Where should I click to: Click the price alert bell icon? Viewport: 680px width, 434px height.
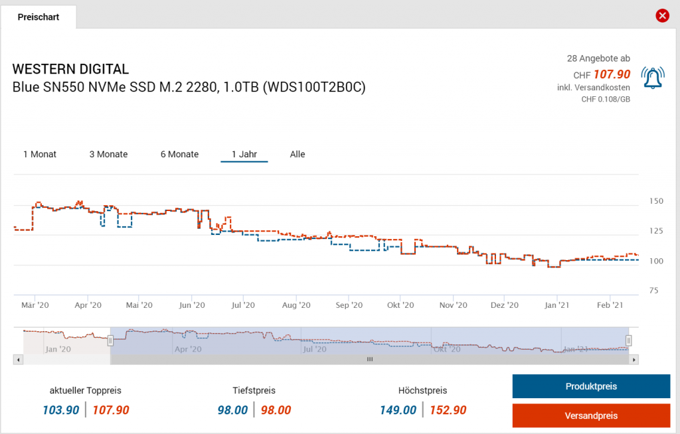[651, 78]
